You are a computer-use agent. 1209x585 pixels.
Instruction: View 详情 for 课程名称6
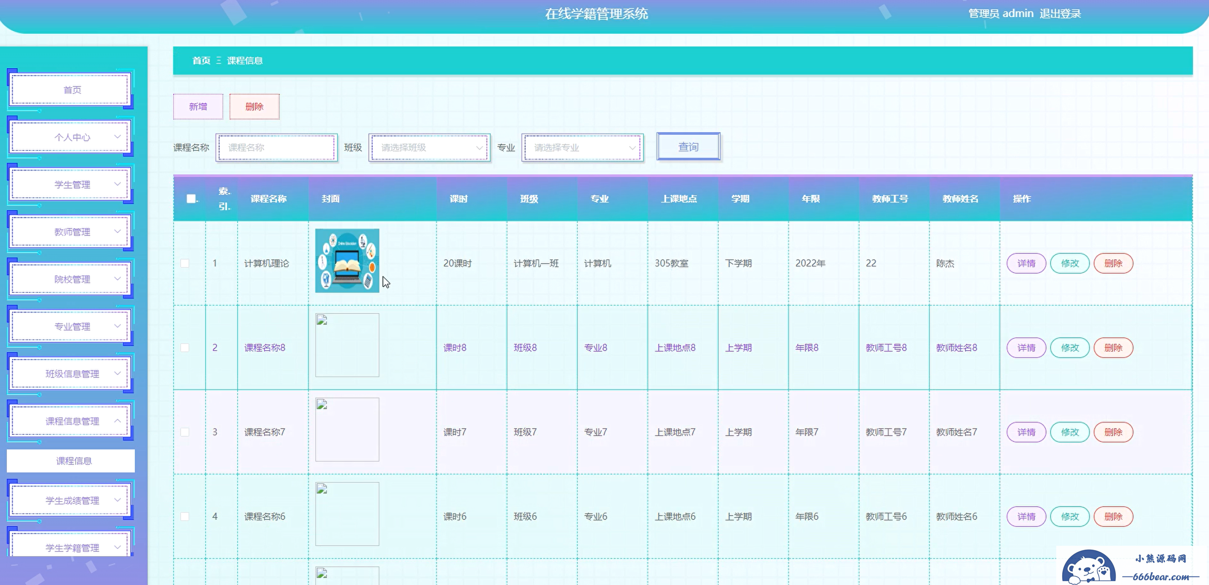[1026, 516]
